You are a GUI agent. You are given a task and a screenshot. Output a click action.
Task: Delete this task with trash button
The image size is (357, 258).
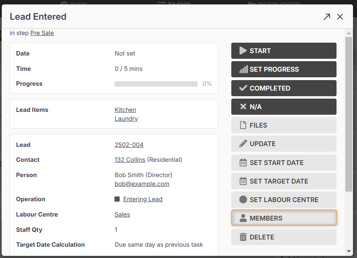(284, 237)
